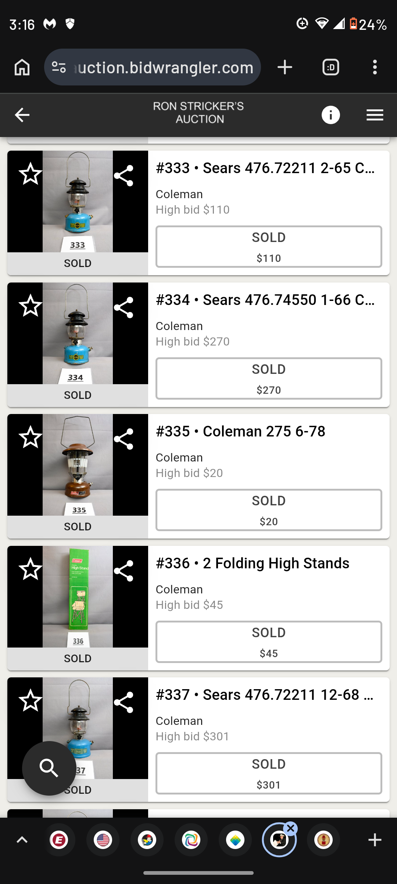Viewport: 397px width, 884px height.
Task: Open lot #336 green box thumbnail
Action: (x=78, y=597)
